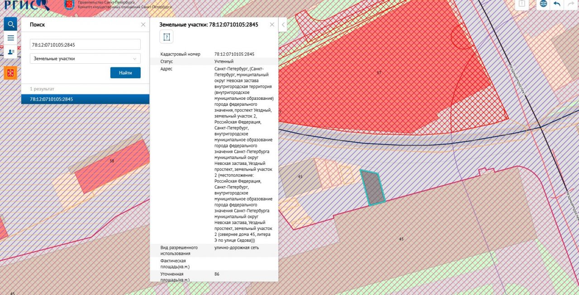Open the search tool magnifier icon
Viewport: 579px width, 295px height.
pos(10,24)
